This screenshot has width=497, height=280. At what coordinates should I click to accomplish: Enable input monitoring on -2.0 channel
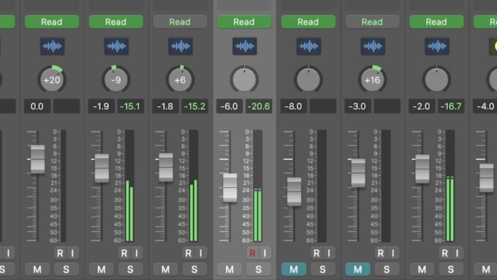point(457,253)
